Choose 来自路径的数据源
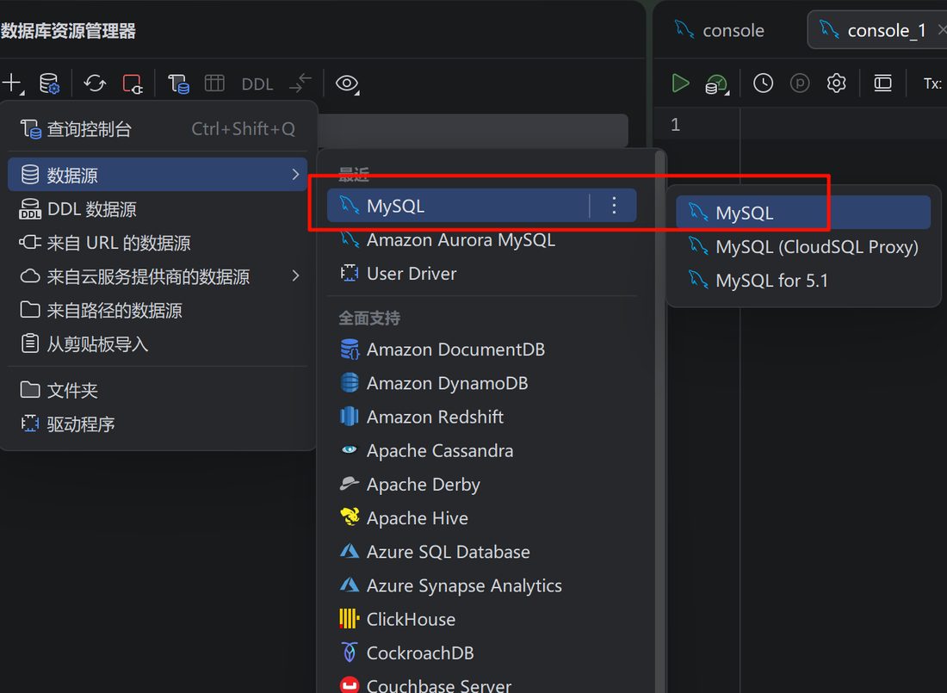Image resolution: width=947 pixels, height=693 pixels. tap(158, 311)
